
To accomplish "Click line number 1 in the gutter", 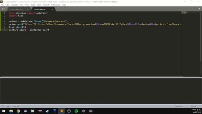I will tap(5, 13).
